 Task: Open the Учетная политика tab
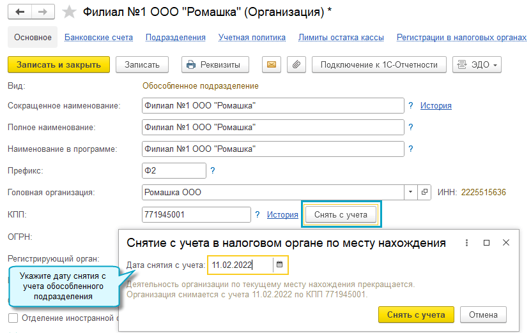(x=252, y=38)
